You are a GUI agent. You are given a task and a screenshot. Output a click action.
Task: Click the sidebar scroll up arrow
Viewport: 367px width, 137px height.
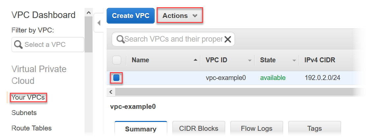click(88, 12)
